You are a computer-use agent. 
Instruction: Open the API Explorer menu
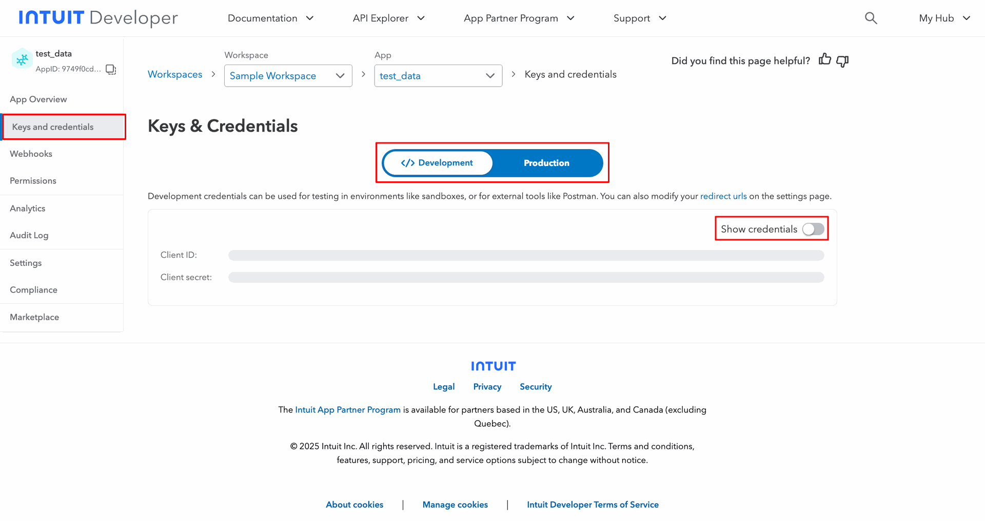(x=388, y=18)
